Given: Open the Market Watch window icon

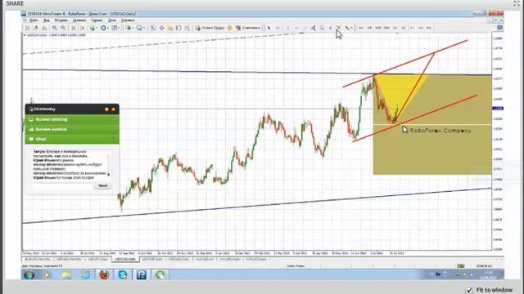Looking at the screenshot, I should point(153,28).
